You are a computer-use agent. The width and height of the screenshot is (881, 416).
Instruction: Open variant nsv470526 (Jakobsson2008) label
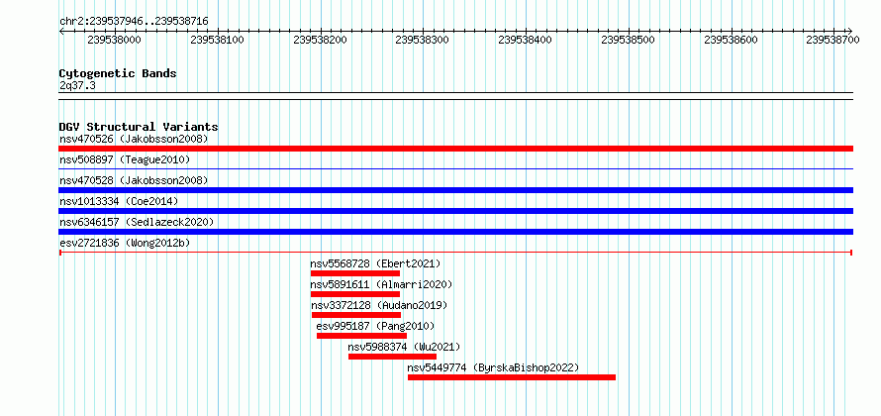point(134,139)
